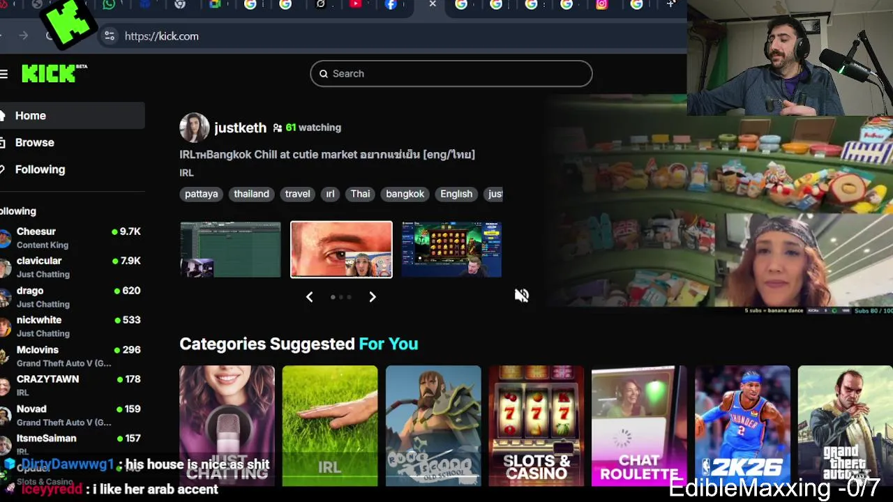This screenshot has width=893, height=502.
Task: Click Categories Suggested For You heading
Action: [299, 344]
